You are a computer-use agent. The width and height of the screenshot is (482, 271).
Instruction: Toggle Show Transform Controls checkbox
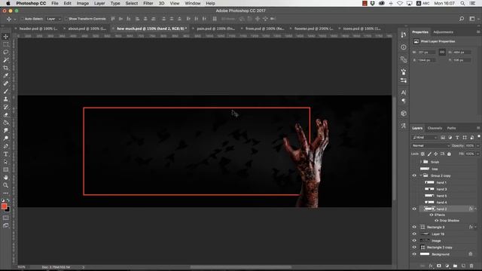click(x=66, y=19)
